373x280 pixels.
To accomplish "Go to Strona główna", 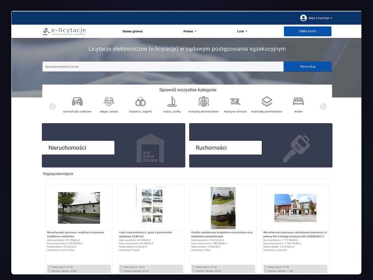I will point(132,31).
